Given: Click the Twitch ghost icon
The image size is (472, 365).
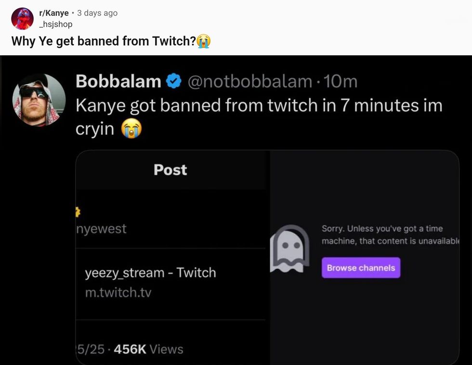Looking at the screenshot, I should tap(289, 248).
